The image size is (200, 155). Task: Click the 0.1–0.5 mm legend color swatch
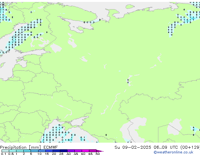tap(5, 151)
